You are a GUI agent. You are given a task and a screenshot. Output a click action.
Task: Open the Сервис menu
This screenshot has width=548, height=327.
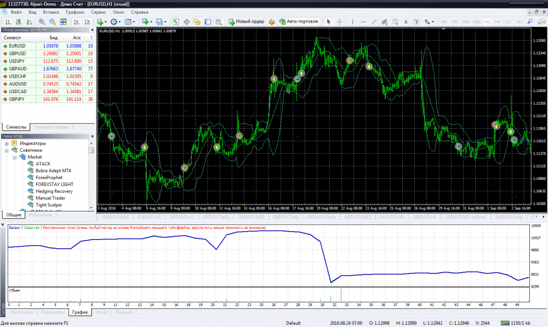coord(98,12)
